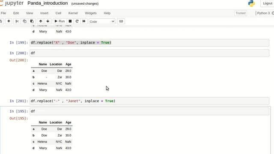Click the Trusted notebook indicator
This screenshot has height=154, width=274.
[241, 13]
